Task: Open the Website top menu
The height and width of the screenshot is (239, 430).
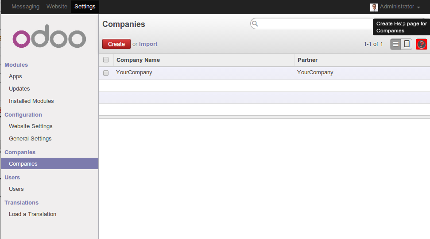Action: pos(57,7)
